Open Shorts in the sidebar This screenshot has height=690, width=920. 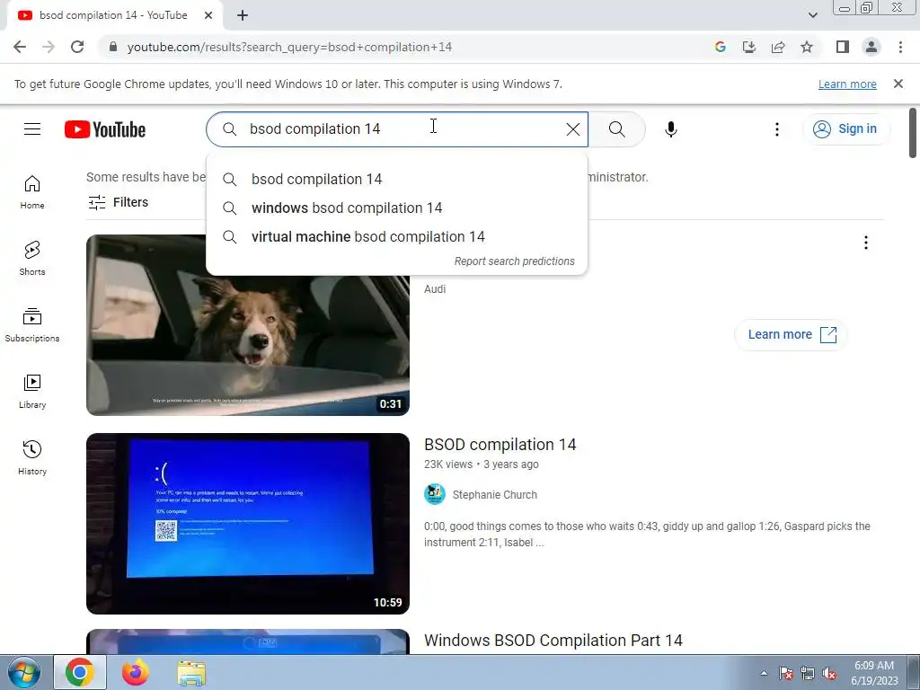click(x=32, y=258)
